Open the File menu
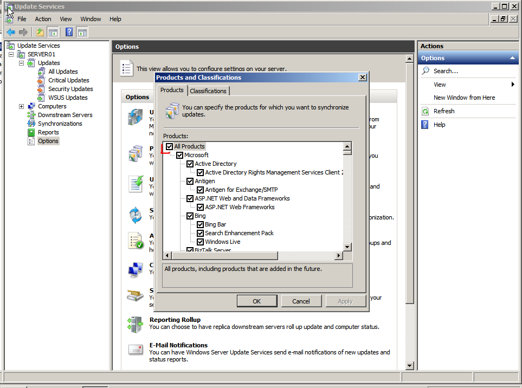The width and height of the screenshot is (522, 388). 22,19
